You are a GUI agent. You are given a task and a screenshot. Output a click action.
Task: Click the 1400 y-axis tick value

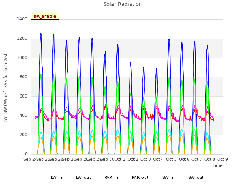(22, 19)
